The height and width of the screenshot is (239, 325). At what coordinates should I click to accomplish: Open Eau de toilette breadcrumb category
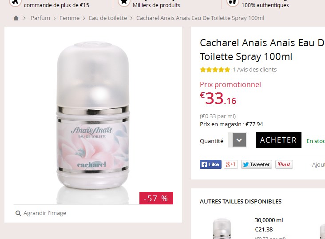[x=108, y=18]
